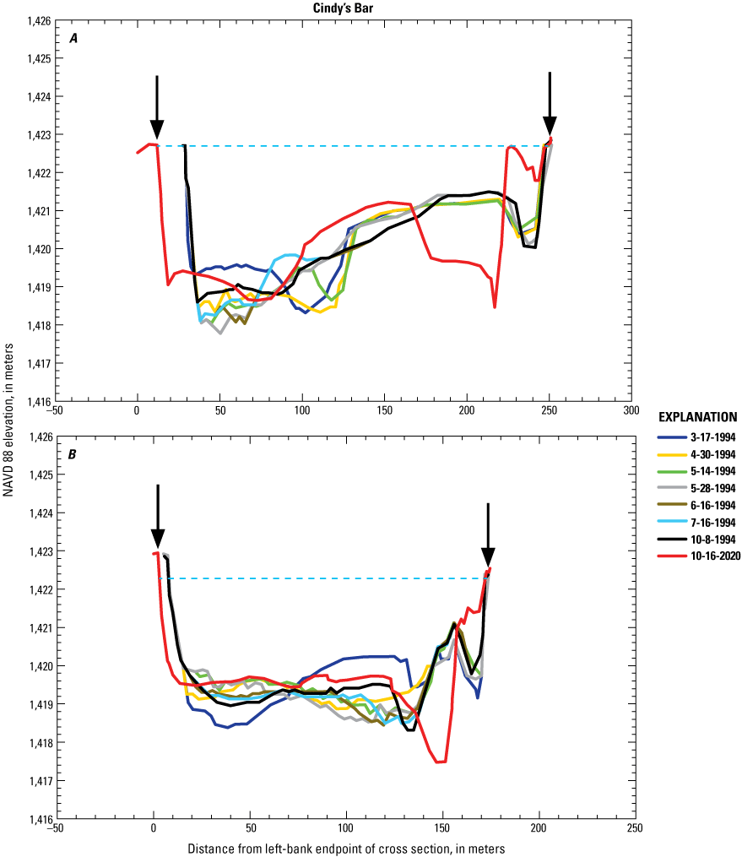
Task: Click the EXPLANATION legend heading
Action: coord(696,417)
